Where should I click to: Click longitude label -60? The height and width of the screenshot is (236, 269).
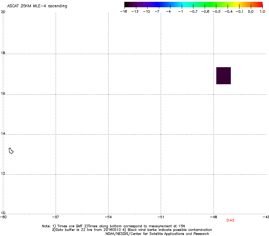tap(3, 217)
